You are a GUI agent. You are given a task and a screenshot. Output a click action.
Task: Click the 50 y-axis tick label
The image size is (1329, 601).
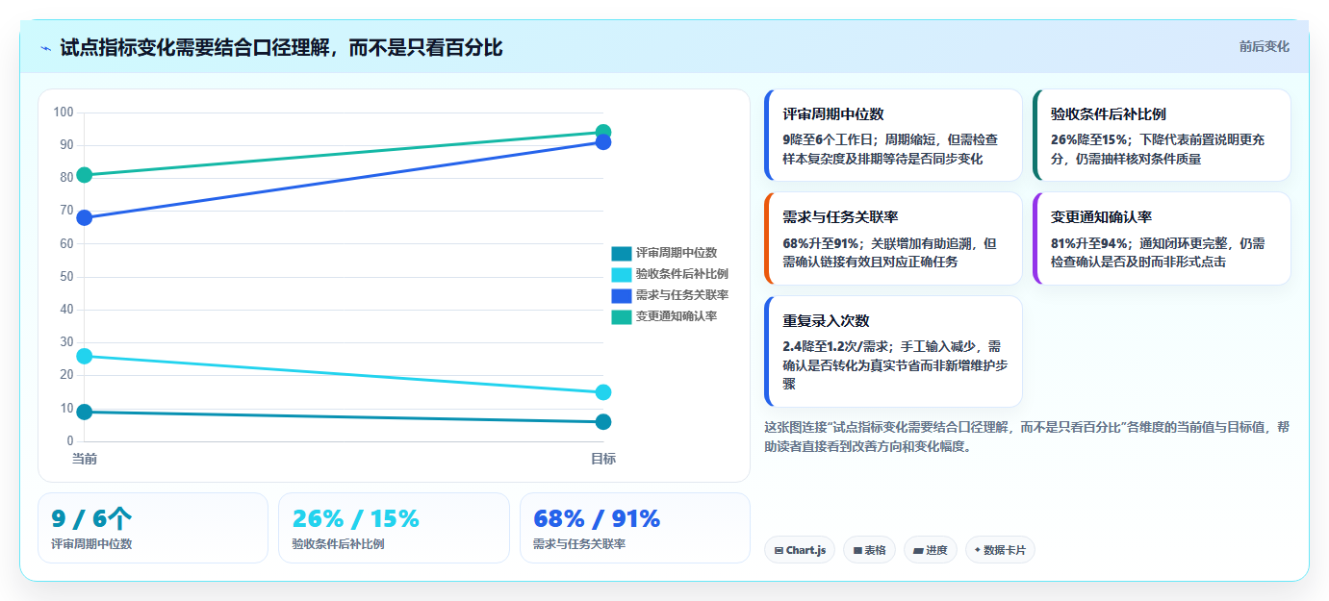pos(66,277)
